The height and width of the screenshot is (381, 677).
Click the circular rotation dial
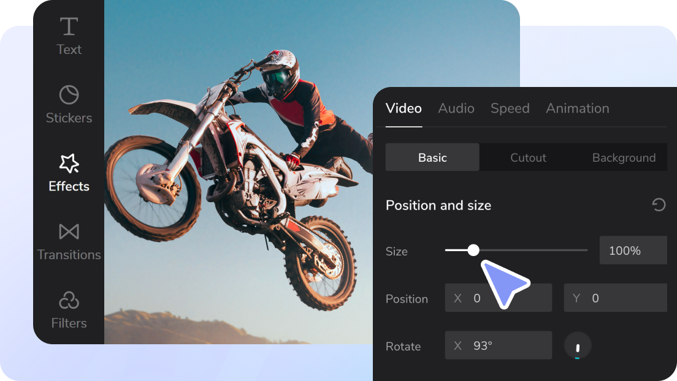578,345
